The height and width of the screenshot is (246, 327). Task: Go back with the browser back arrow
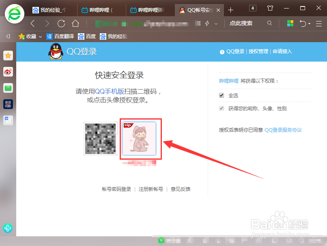(33, 24)
